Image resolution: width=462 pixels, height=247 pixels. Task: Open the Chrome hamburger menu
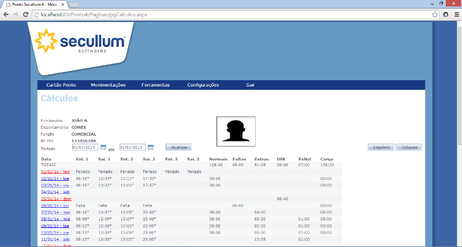pos(456,14)
